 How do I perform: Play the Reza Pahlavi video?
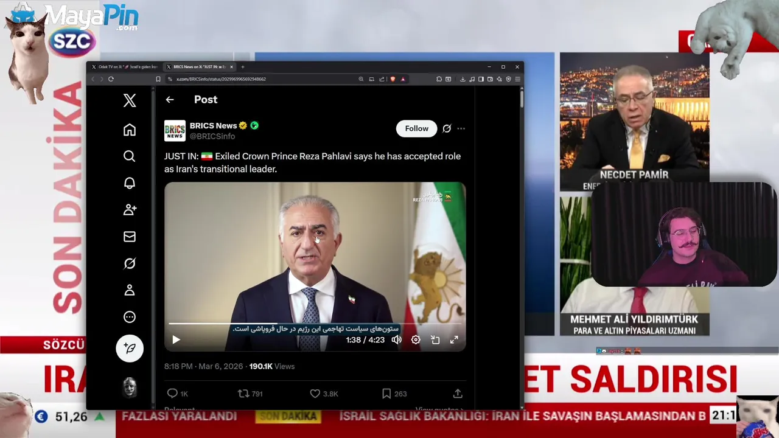pyautogui.click(x=176, y=340)
